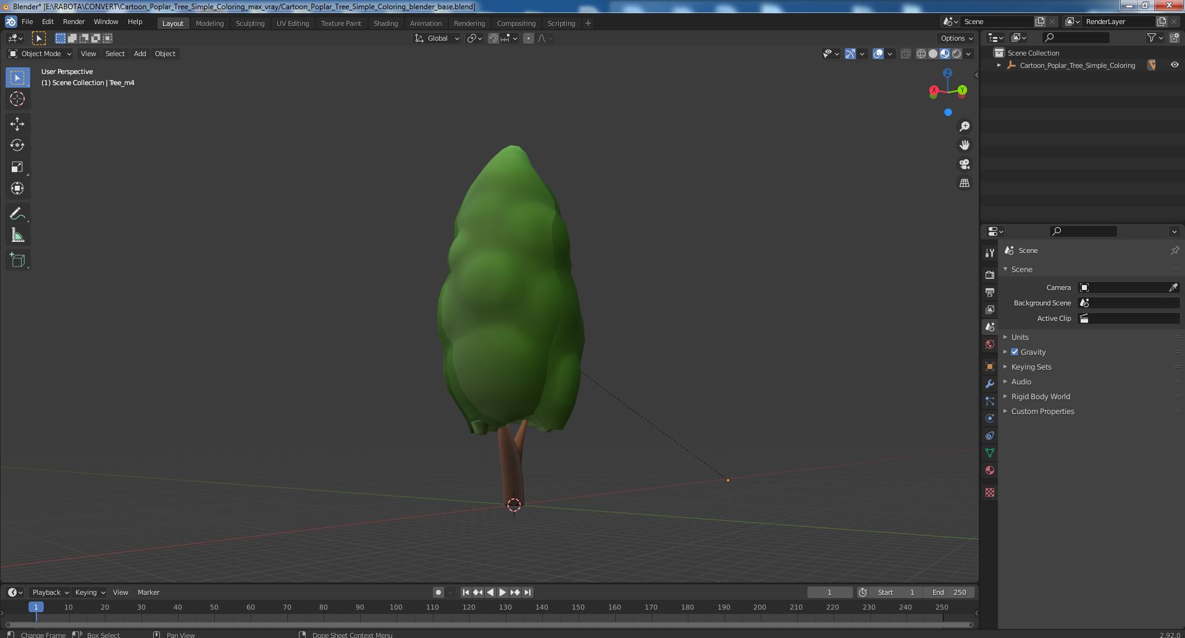Screen dimensions: 1185x638
Task: Open the Object properties tab
Action: point(990,367)
